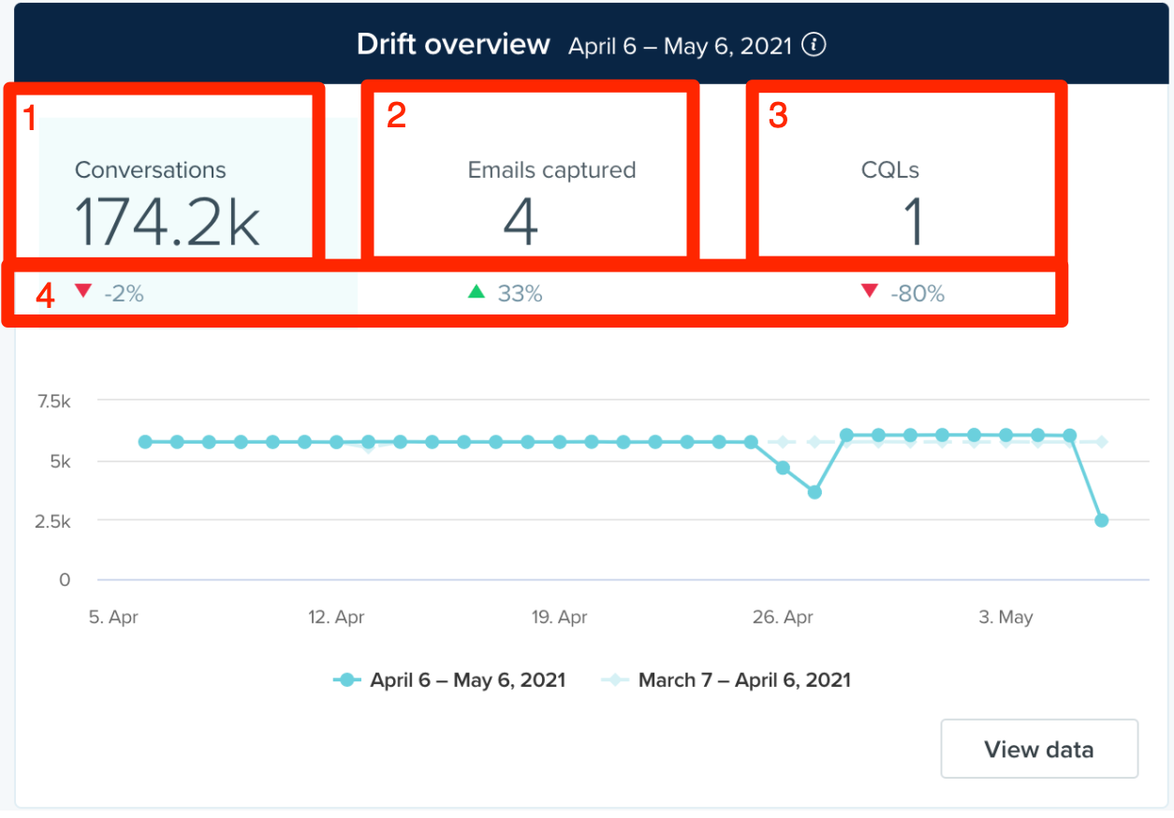Click the "33%" change value

coord(521,294)
